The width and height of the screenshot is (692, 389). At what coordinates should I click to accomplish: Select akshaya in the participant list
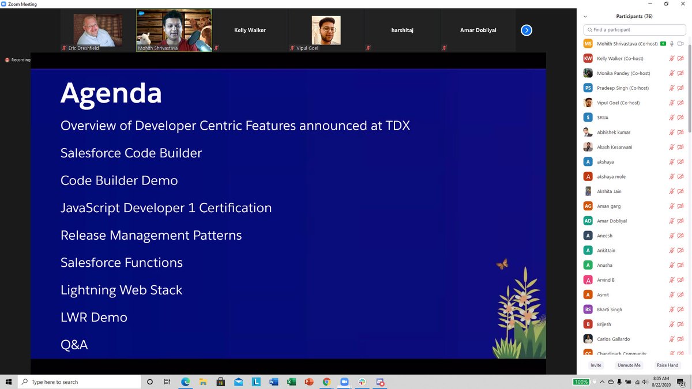coord(633,162)
